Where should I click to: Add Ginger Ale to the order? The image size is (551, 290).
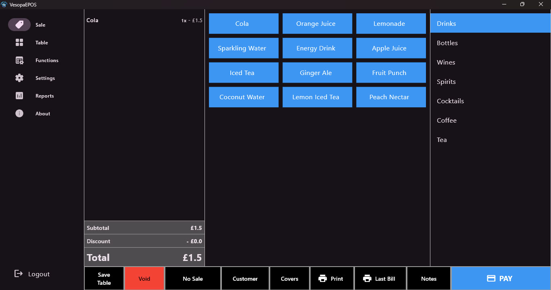coord(317,73)
